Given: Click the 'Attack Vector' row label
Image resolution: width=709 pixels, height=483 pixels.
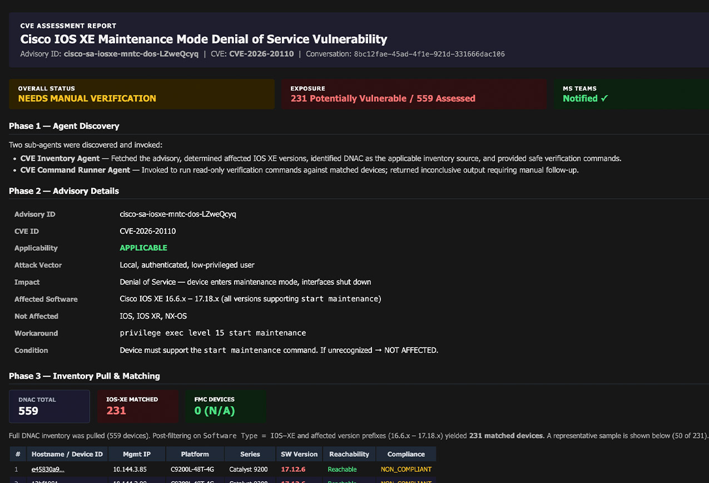Looking at the screenshot, I should coord(38,265).
